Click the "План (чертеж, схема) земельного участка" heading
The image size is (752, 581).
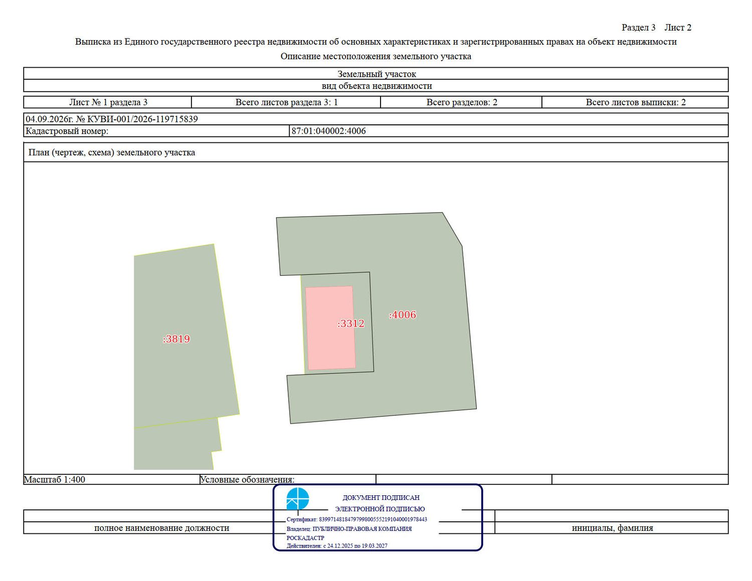click(x=112, y=152)
